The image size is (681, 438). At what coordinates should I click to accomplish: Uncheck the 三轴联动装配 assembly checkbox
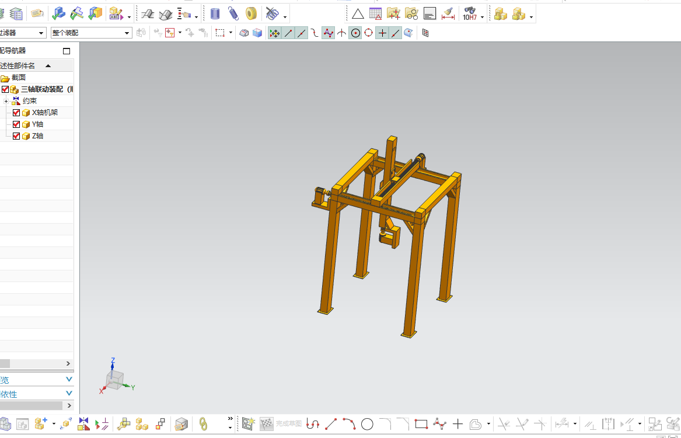5,89
